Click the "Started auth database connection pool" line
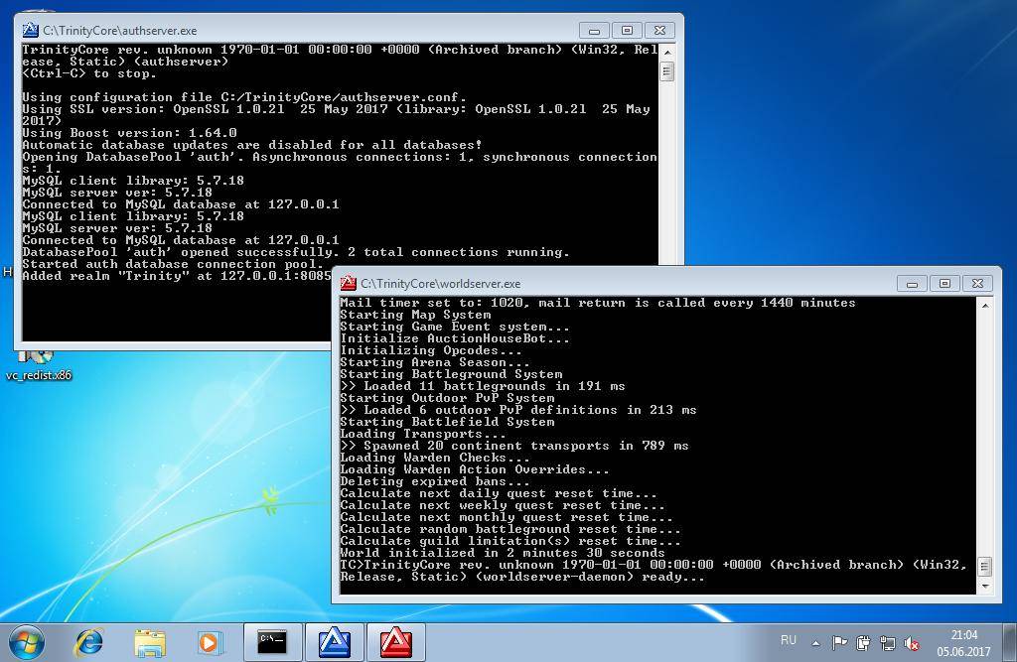The image size is (1017, 662). coord(173,265)
